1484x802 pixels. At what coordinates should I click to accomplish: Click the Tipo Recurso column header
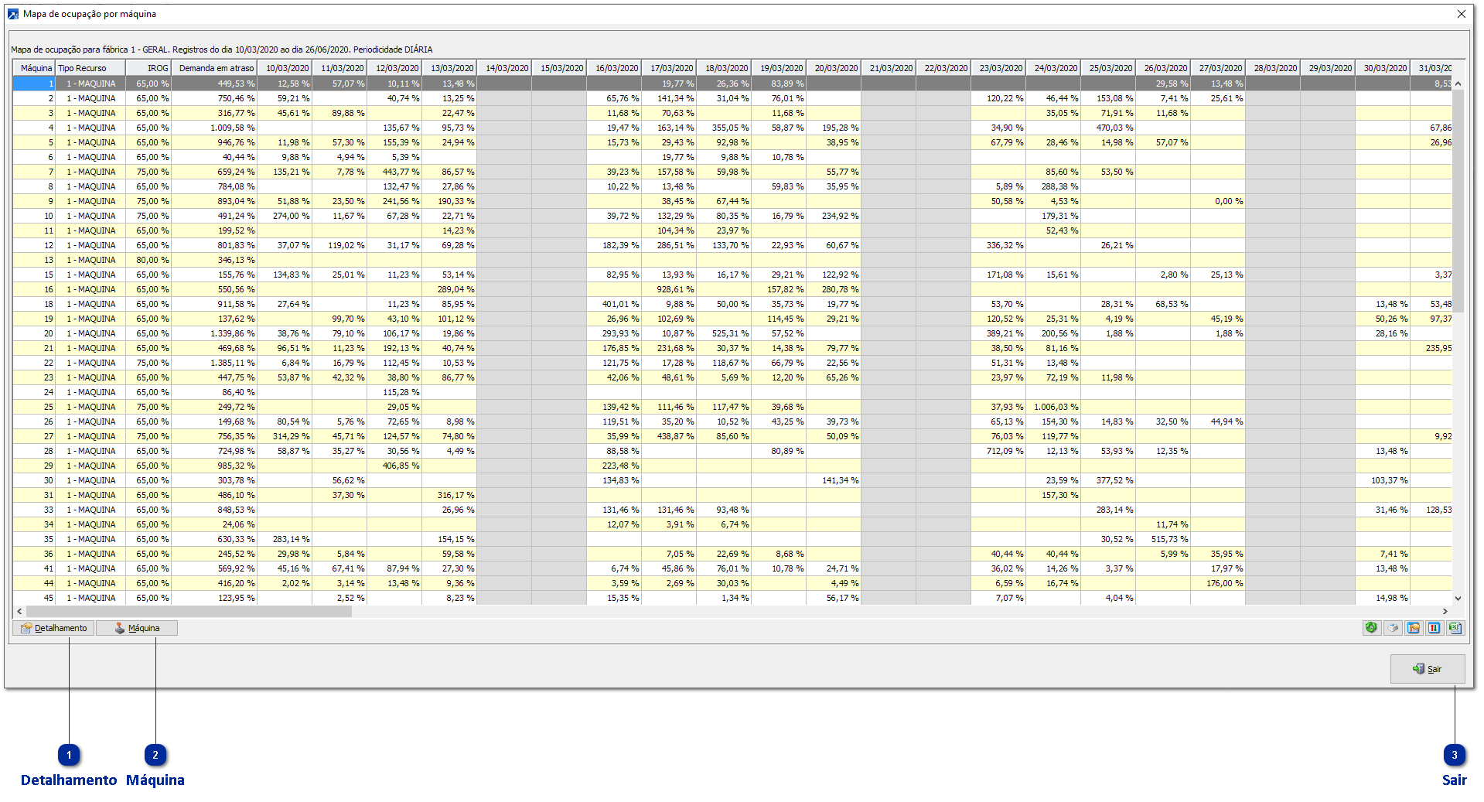pyautogui.click(x=90, y=68)
